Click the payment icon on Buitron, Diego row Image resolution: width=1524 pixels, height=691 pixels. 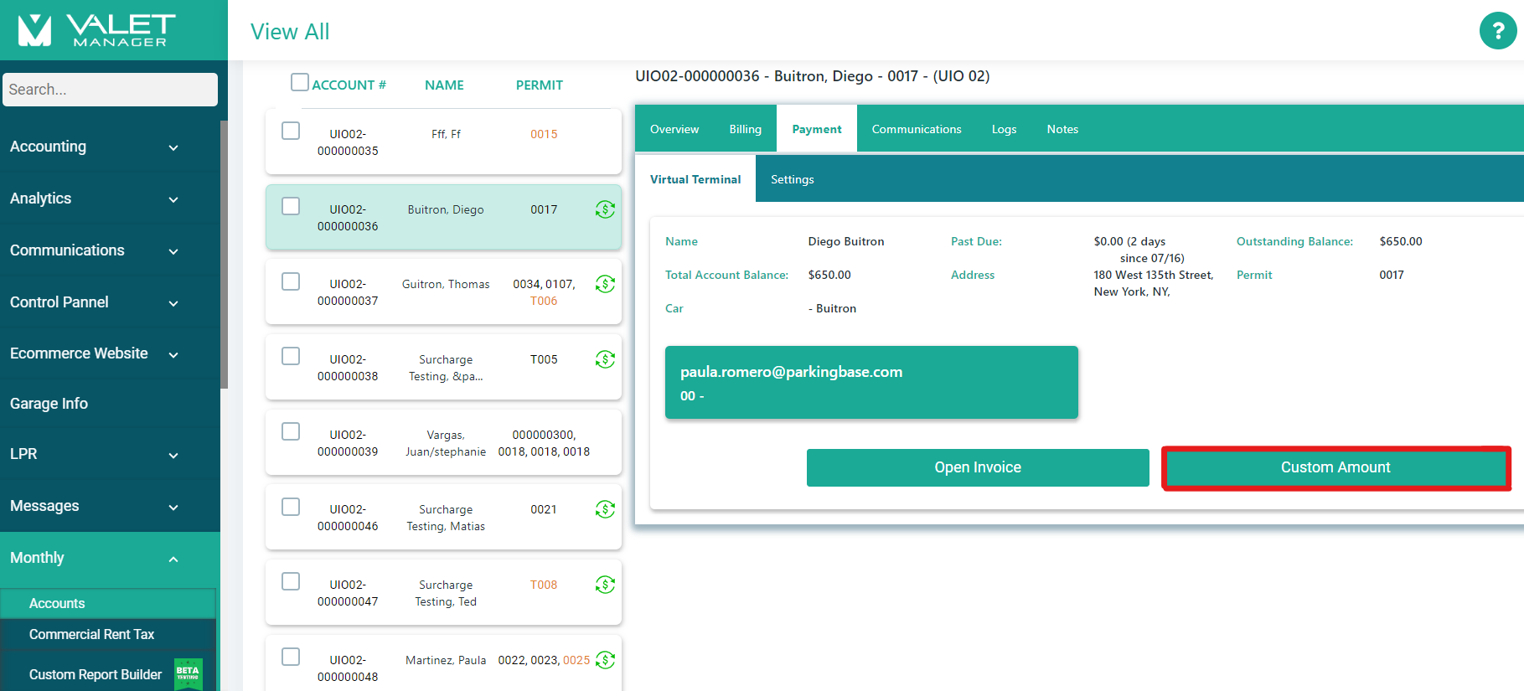[605, 209]
